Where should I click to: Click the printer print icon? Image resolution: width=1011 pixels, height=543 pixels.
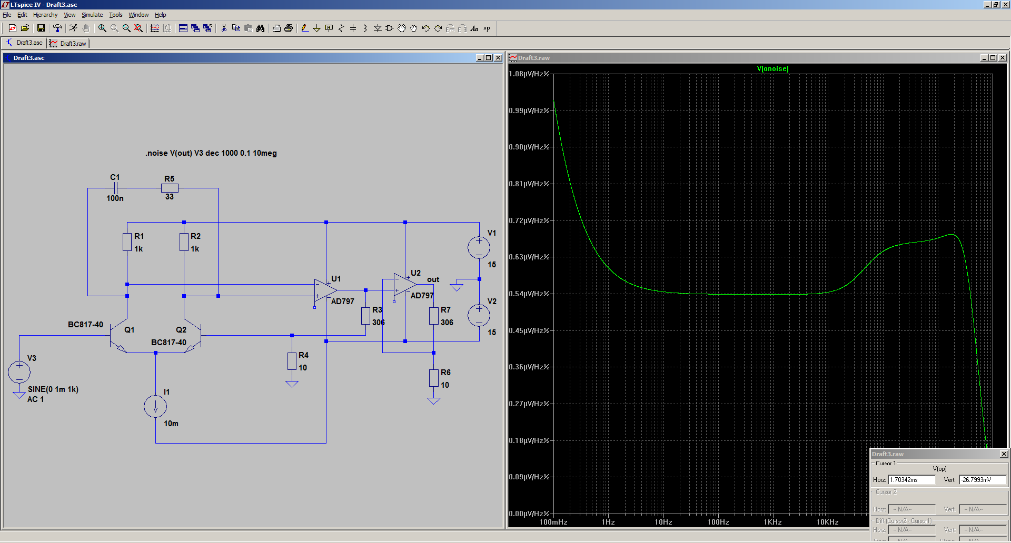coord(289,28)
